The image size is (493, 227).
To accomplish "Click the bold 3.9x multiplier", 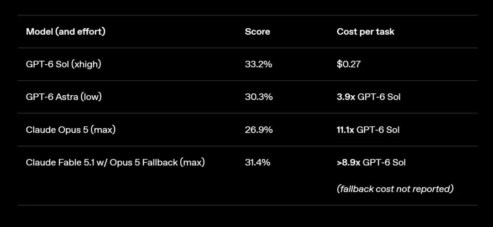I will point(346,97).
